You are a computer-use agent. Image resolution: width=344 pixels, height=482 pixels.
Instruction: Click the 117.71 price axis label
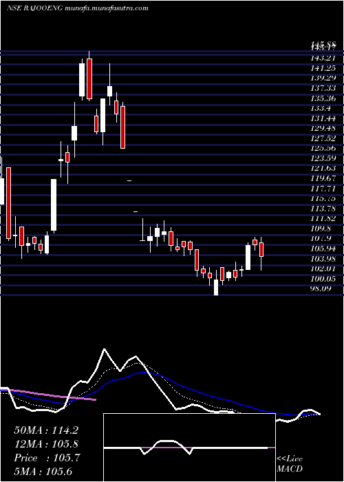[323, 189]
